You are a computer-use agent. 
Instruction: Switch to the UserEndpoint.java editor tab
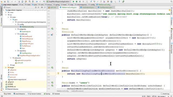point(88,7)
